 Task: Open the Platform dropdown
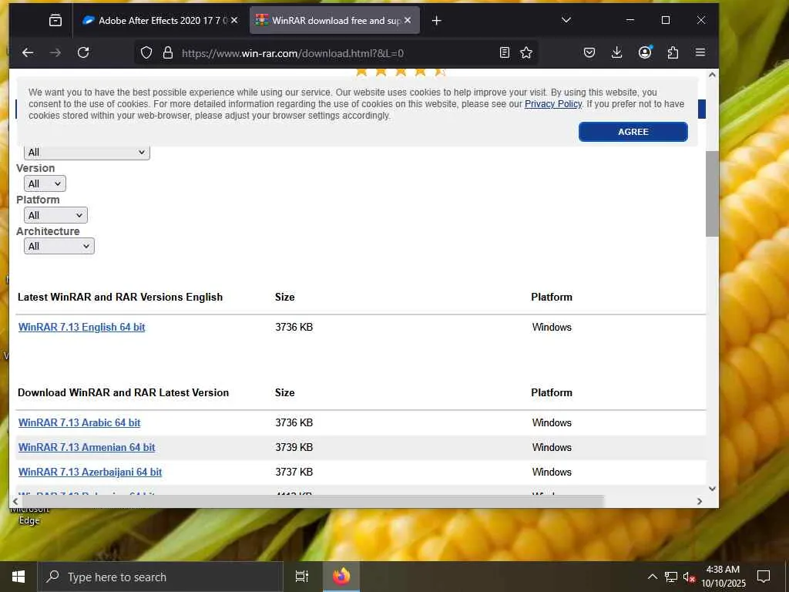pyautogui.click(x=55, y=216)
